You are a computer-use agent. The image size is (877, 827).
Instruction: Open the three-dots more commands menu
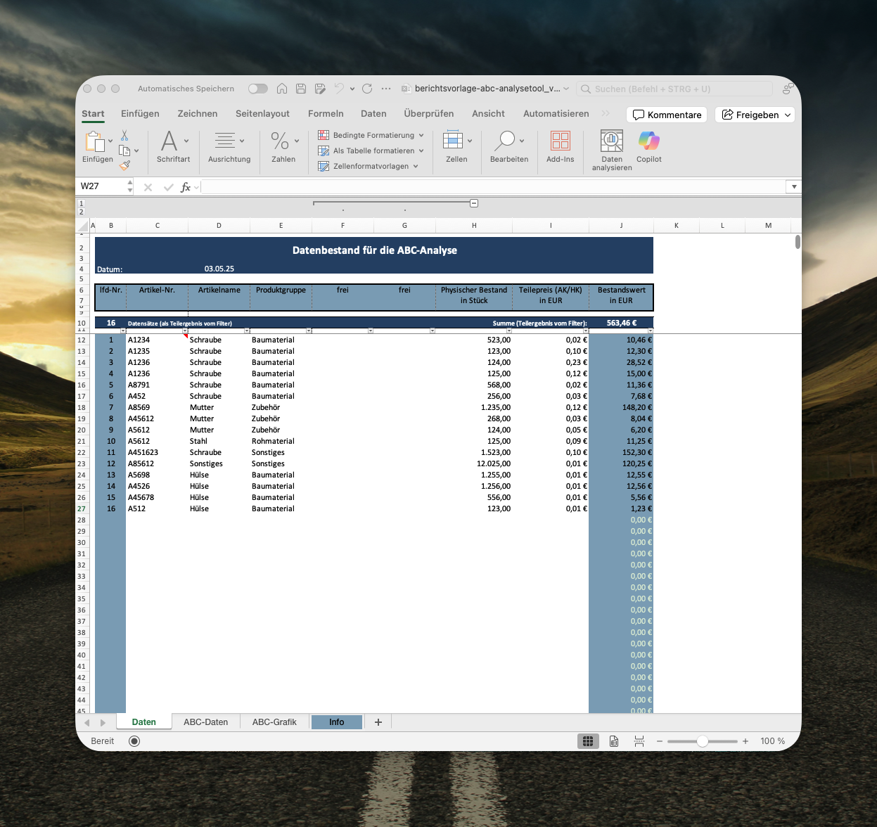[386, 89]
